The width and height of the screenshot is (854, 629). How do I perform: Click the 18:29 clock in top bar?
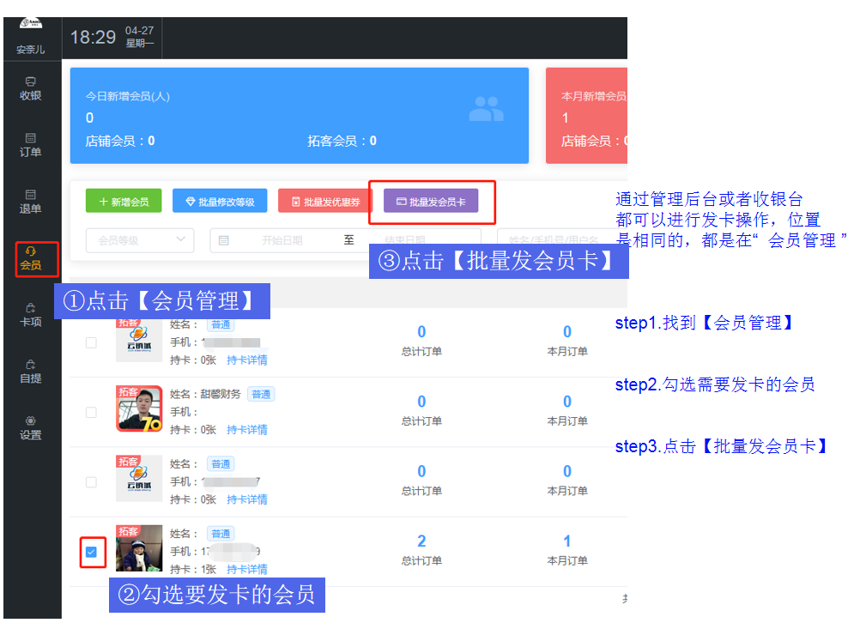[93, 37]
